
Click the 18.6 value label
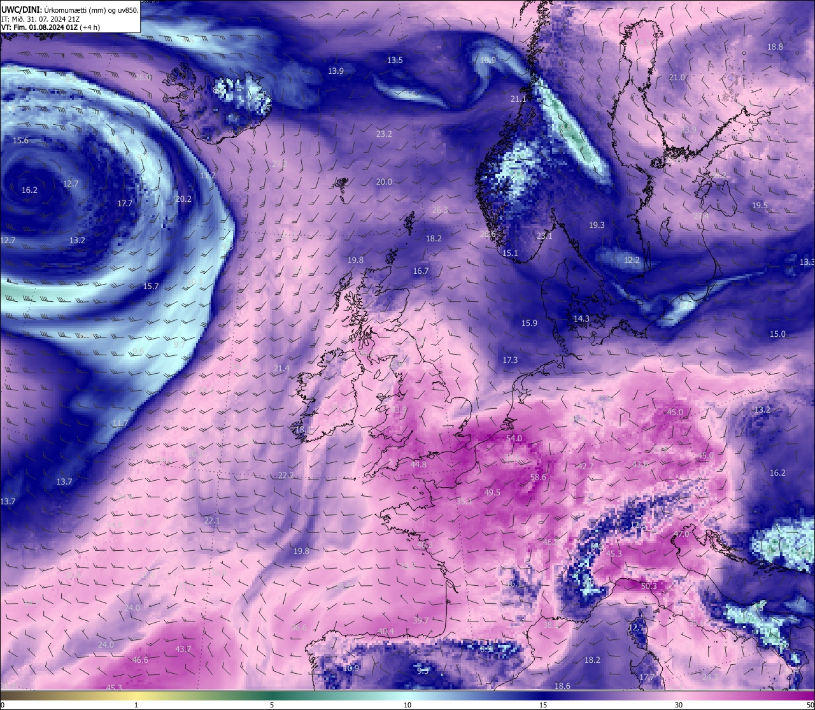click(562, 686)
